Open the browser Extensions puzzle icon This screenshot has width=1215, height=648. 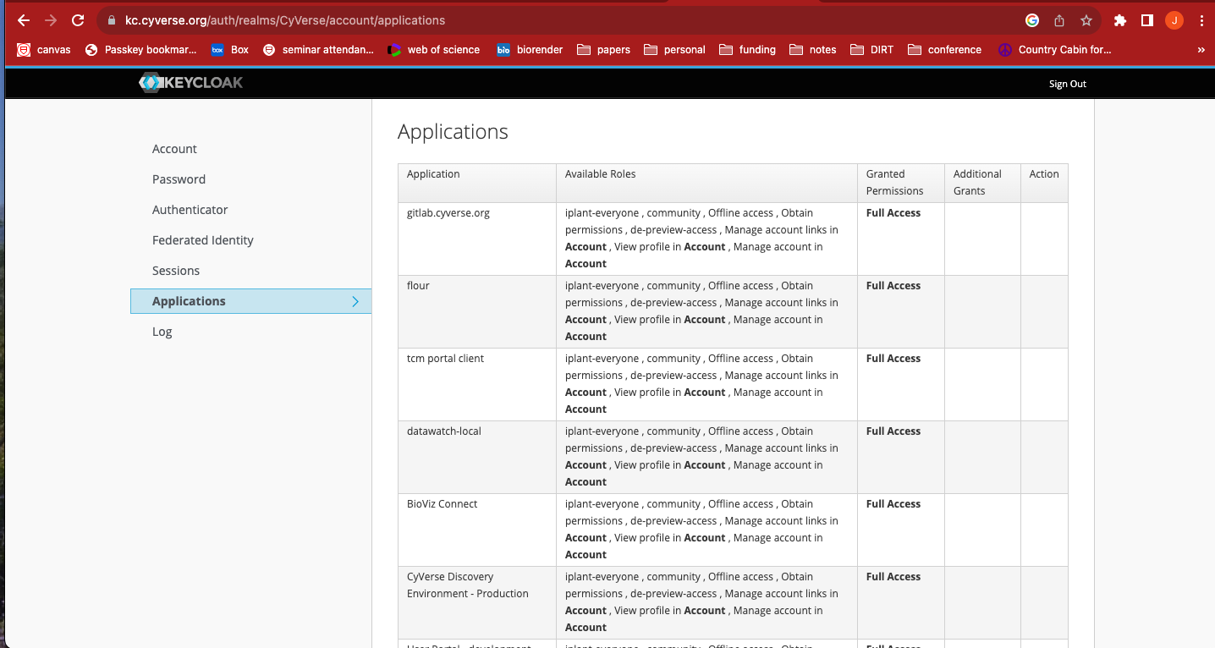coord(1120,20)
